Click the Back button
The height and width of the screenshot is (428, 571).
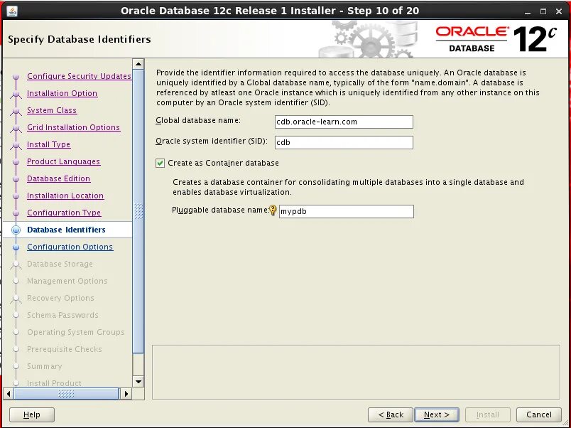(391, 414)
